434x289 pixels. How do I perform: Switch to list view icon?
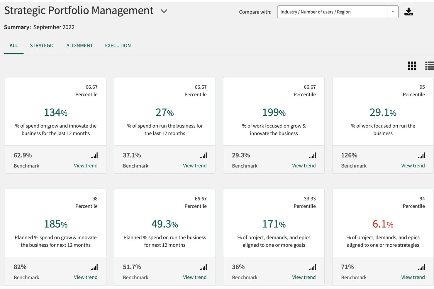coord(430,66)
